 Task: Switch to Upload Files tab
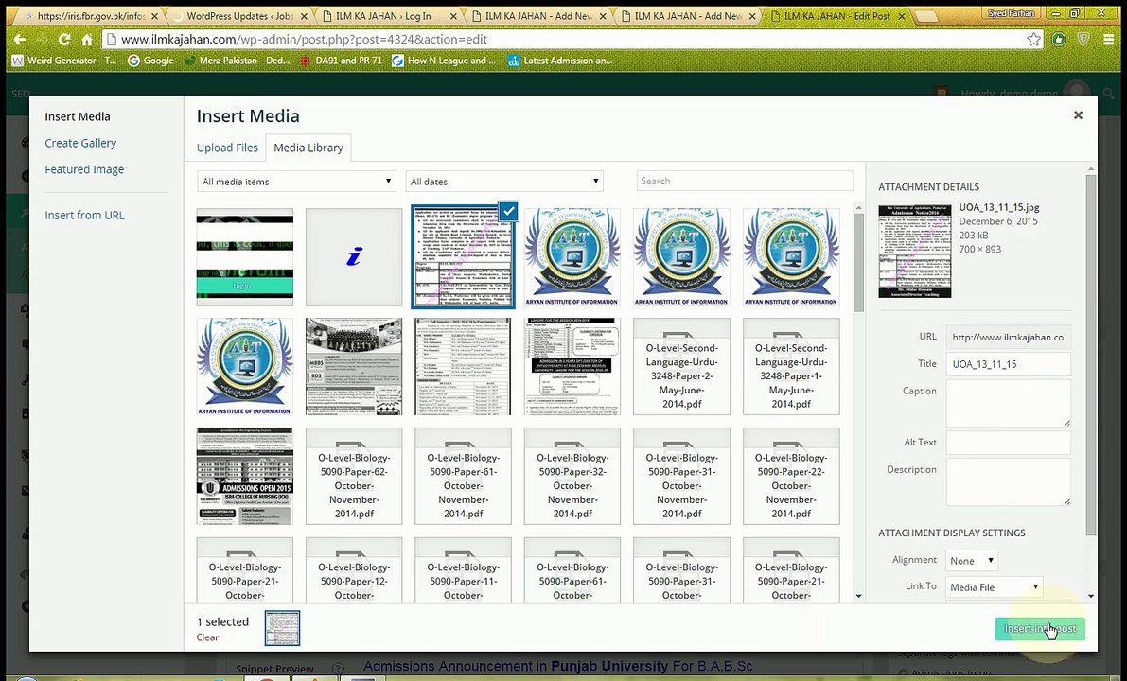227,148
